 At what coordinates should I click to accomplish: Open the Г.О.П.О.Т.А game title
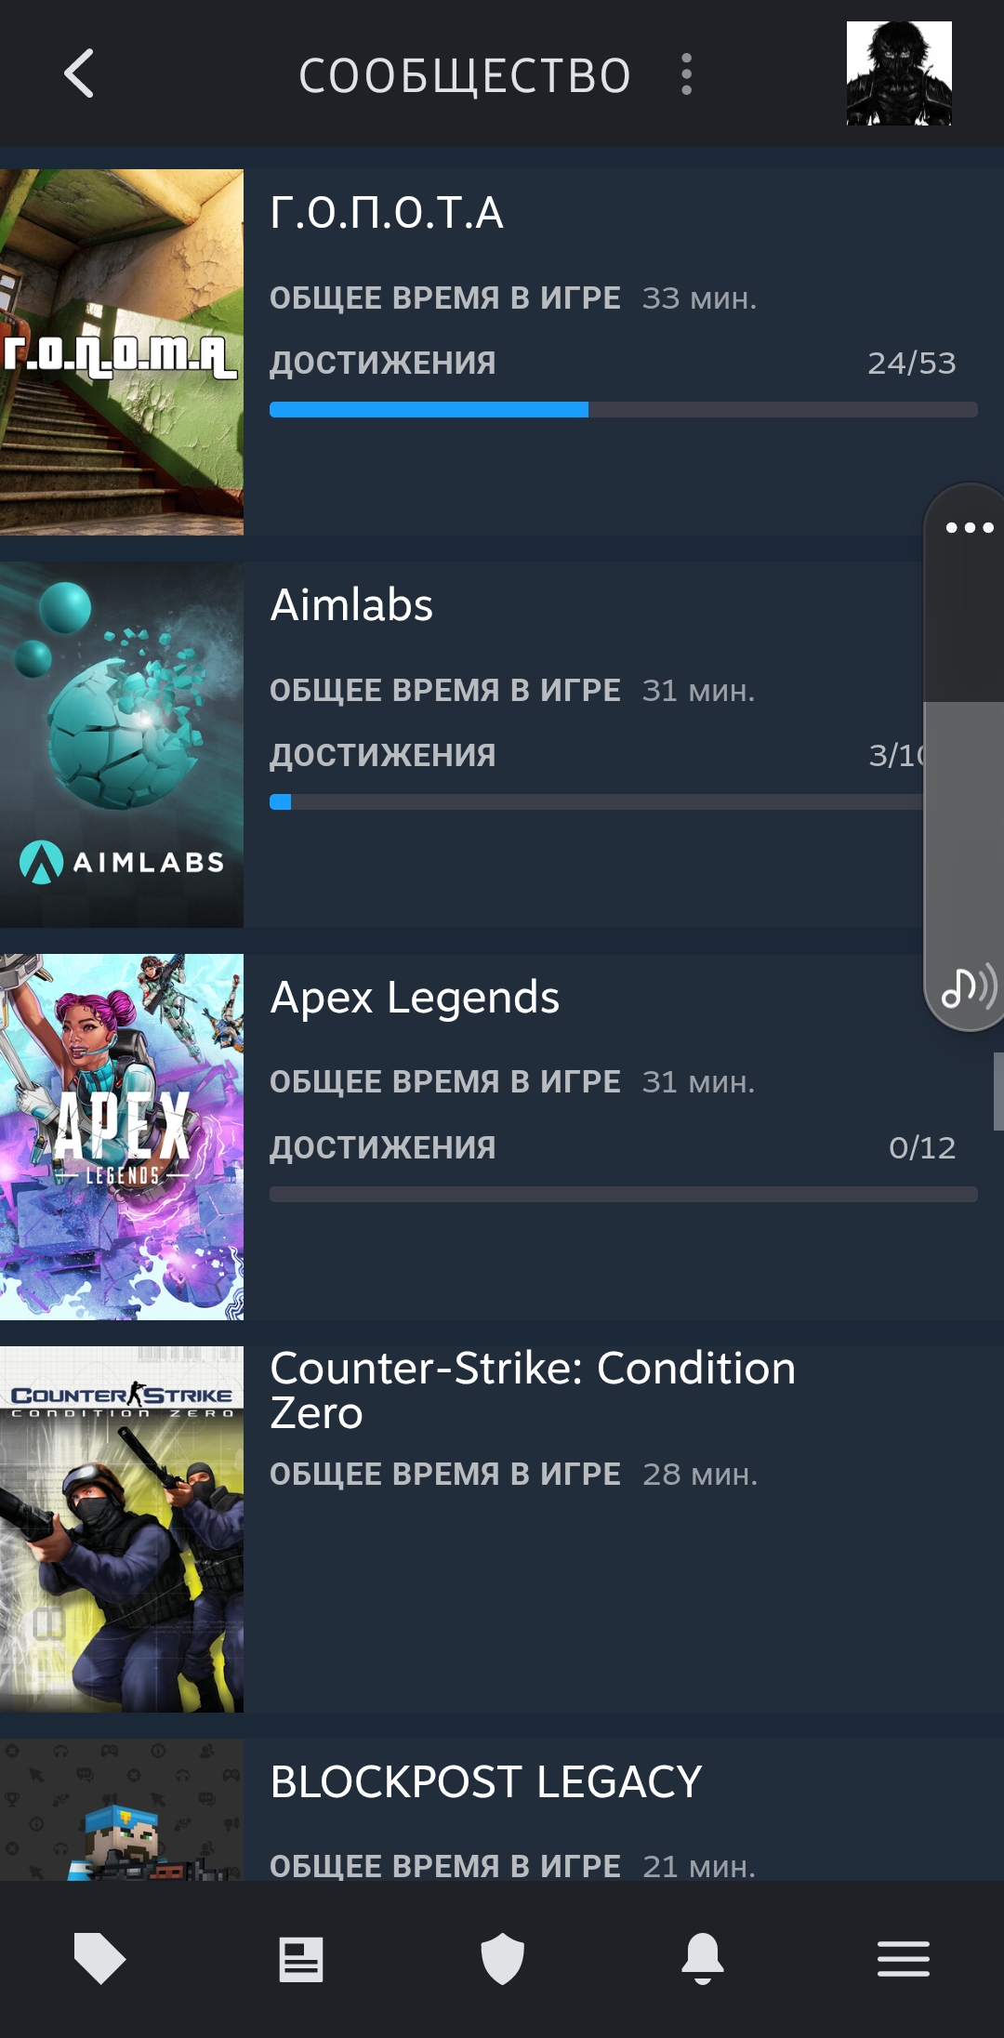pos(387,213)
